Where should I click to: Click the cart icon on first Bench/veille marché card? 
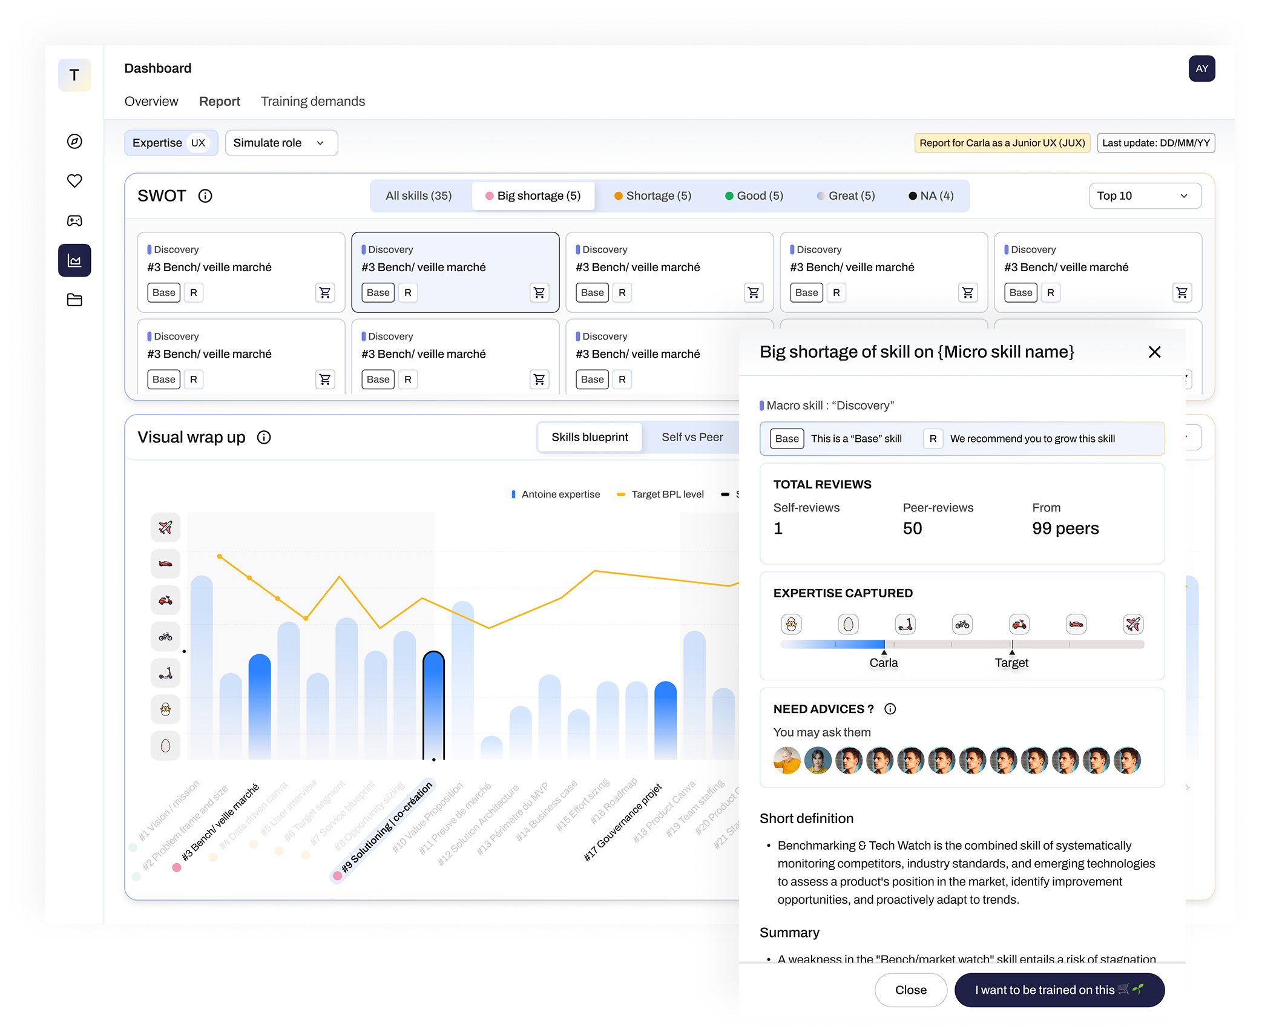(x=324, y=292)
